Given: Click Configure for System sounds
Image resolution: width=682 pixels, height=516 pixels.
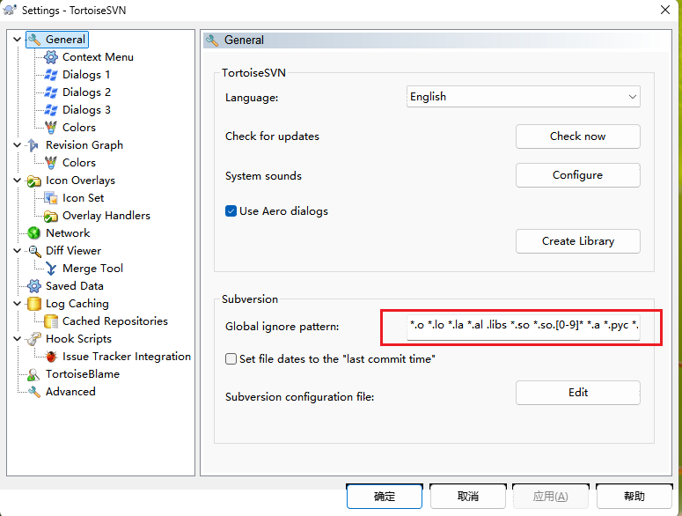Looking at the screenshot, I should (577, 175).
